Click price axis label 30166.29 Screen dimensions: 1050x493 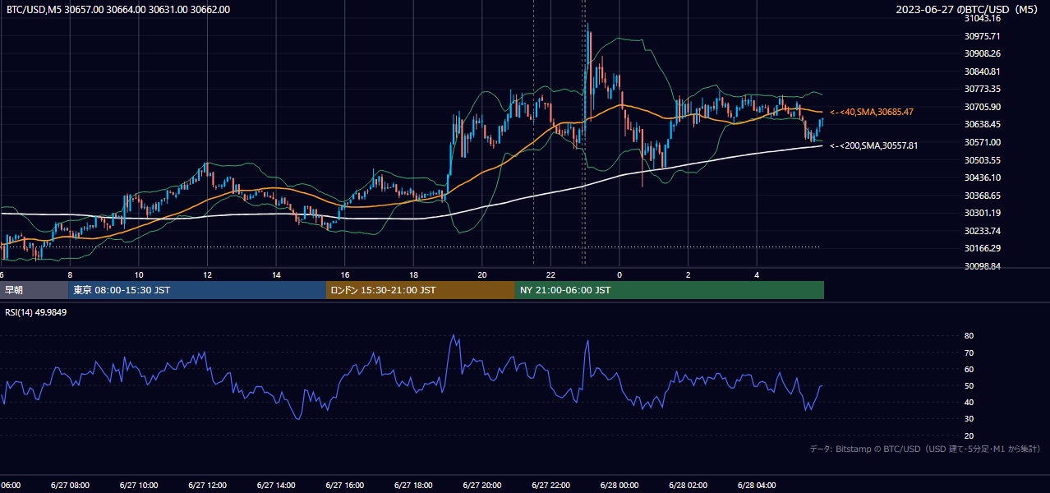983,248
